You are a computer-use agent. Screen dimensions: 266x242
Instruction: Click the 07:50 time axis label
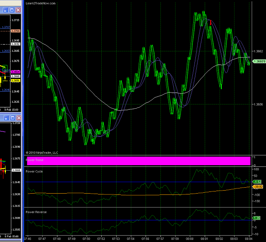pos(86,239)
